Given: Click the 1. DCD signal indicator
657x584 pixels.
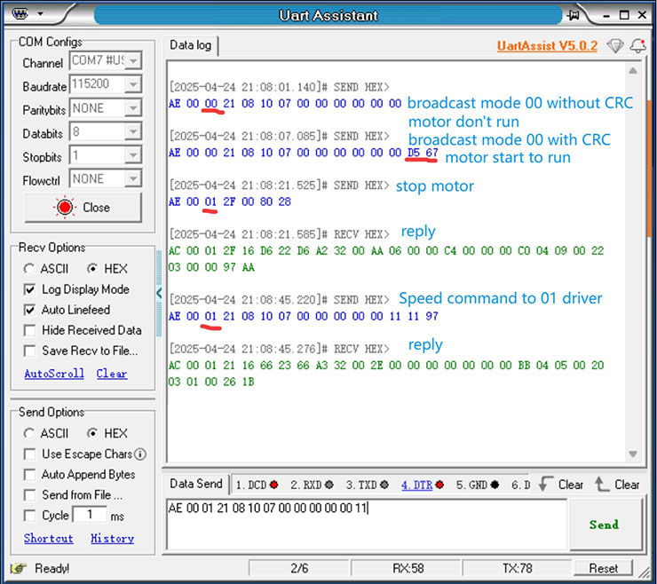Looking at the screenshot, I should (257, 485).
